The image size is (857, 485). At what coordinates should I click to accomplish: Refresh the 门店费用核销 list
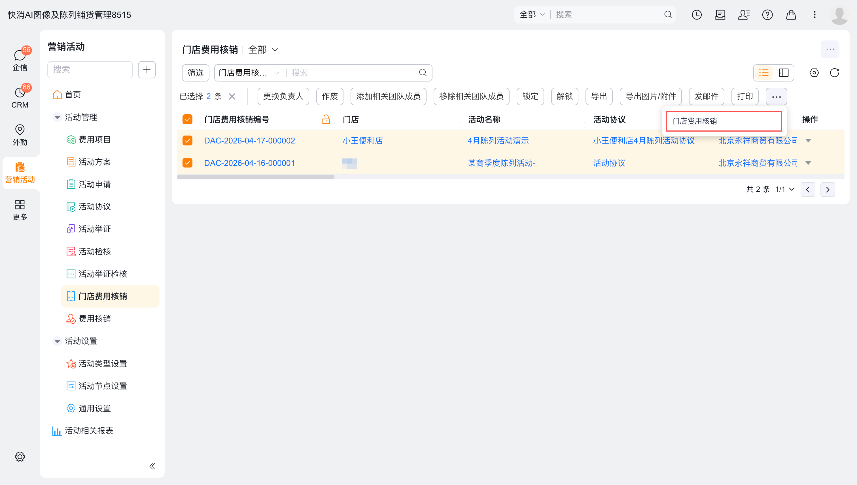pyautogui.click(x=834, y=73)
